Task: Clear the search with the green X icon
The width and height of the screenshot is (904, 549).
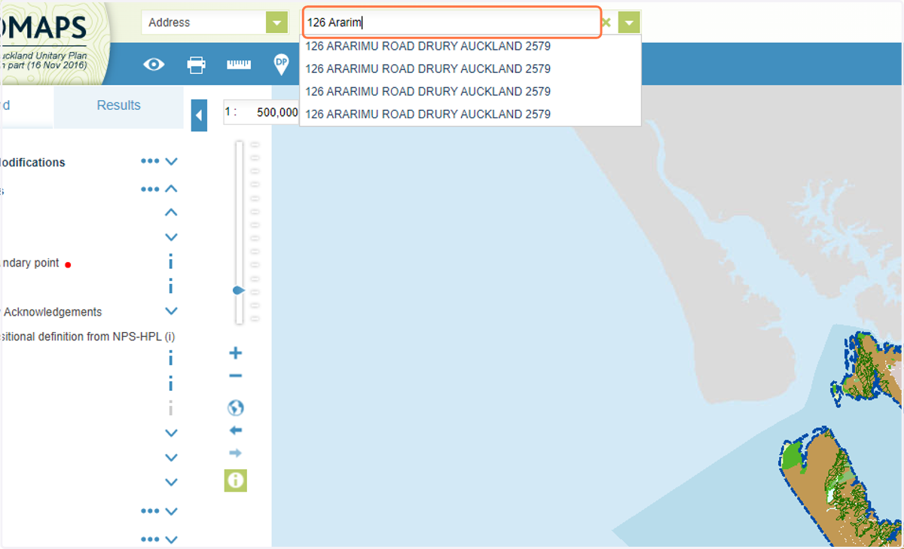Action: click(x=606, y=23)
